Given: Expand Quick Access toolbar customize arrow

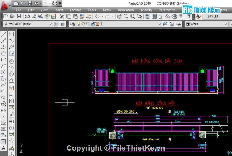Looking at the screenshot, I should click(60, 3).
